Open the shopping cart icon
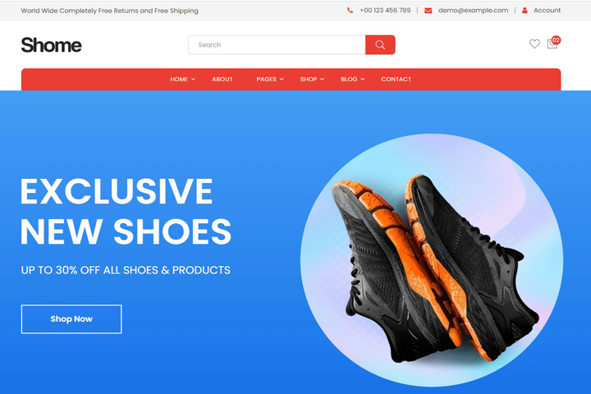The height and width of the screenshot is (394, 591). pos(552,44)
